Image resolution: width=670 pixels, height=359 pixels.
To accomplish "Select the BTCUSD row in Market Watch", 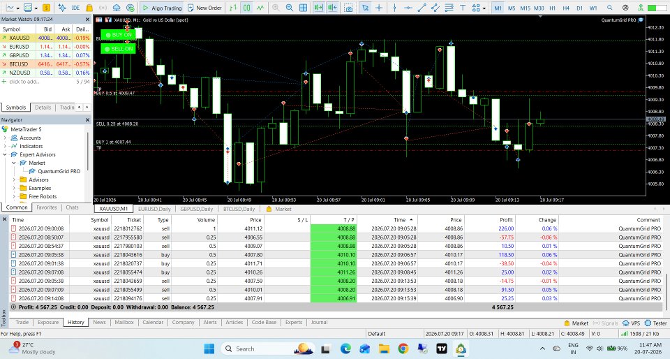I will coord(45,64).
